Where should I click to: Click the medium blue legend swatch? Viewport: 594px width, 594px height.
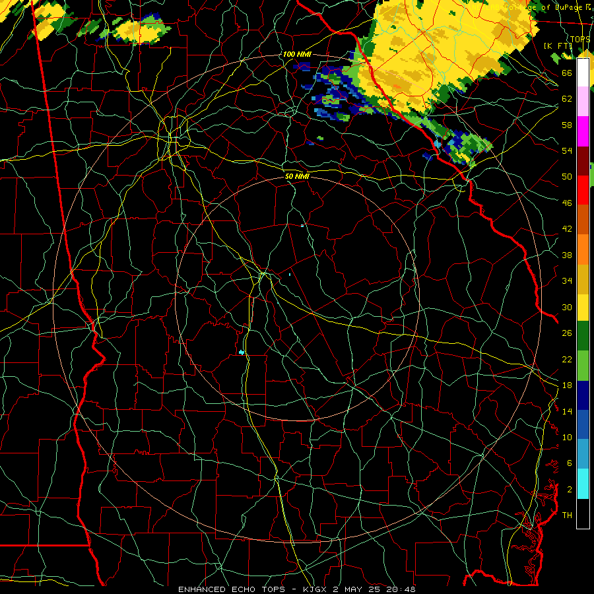coord(583,424)
